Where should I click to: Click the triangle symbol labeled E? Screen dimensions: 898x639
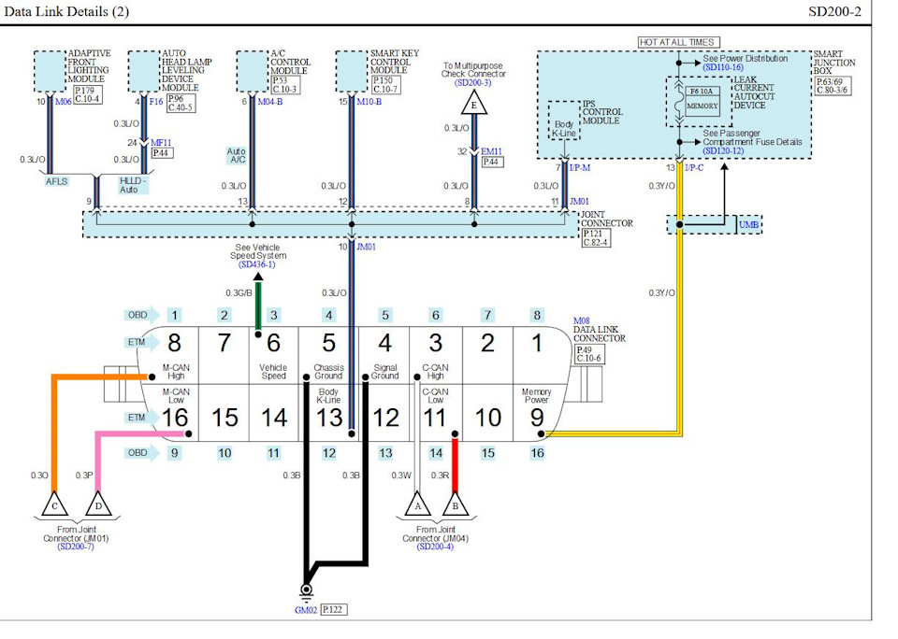473,104
